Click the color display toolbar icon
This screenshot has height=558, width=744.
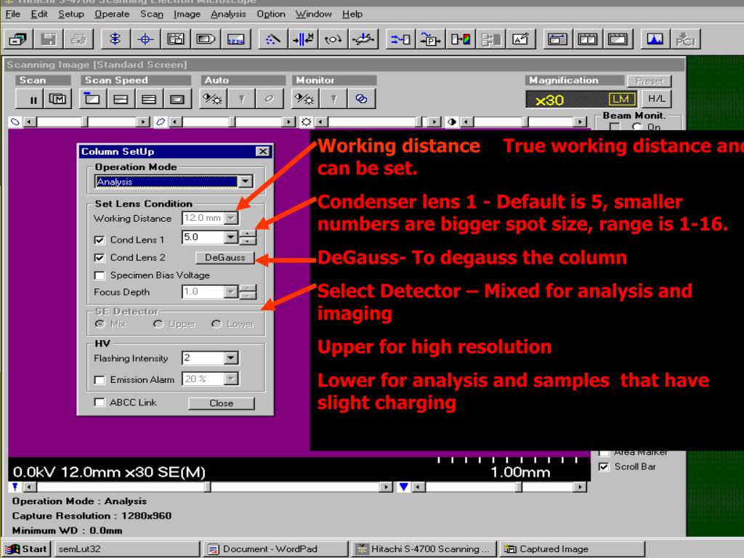coord(461,39)
